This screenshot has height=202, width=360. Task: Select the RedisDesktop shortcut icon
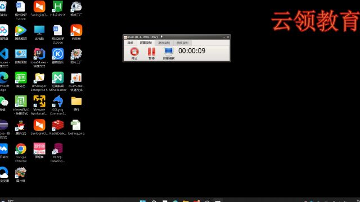57,127
